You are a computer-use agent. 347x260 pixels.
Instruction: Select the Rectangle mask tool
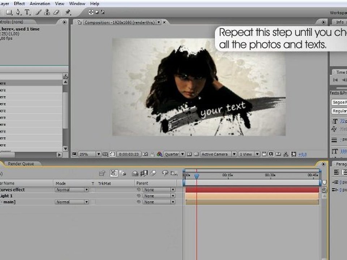point(9,12)
